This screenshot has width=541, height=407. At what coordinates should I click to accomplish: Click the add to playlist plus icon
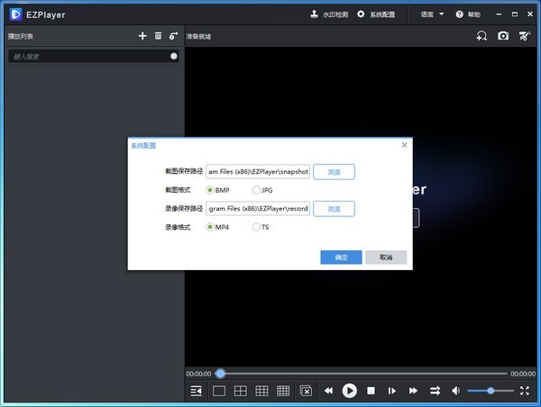(x=142, y=36)
